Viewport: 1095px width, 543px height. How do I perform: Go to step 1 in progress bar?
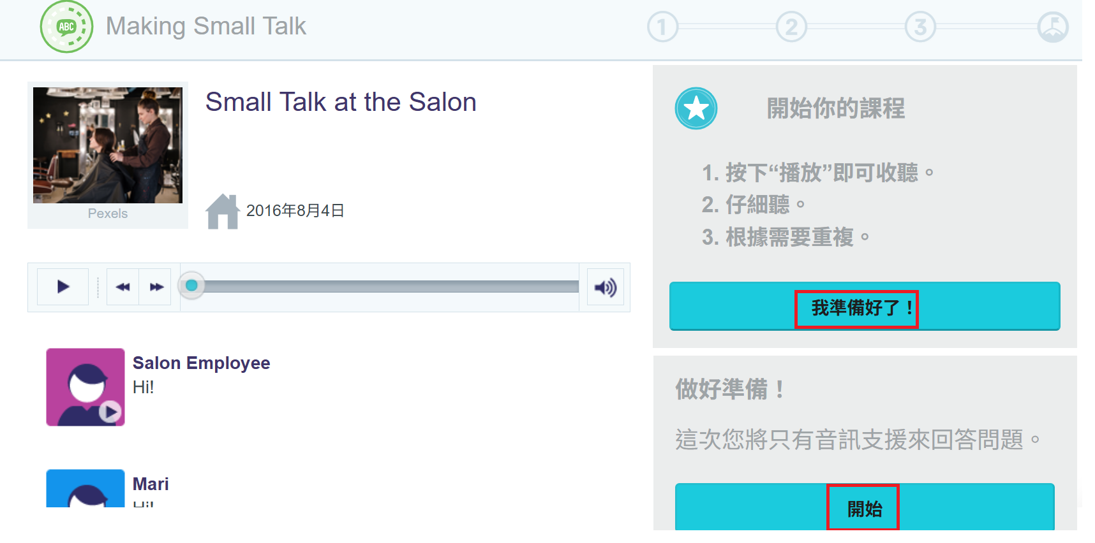[x=662, y=27]
